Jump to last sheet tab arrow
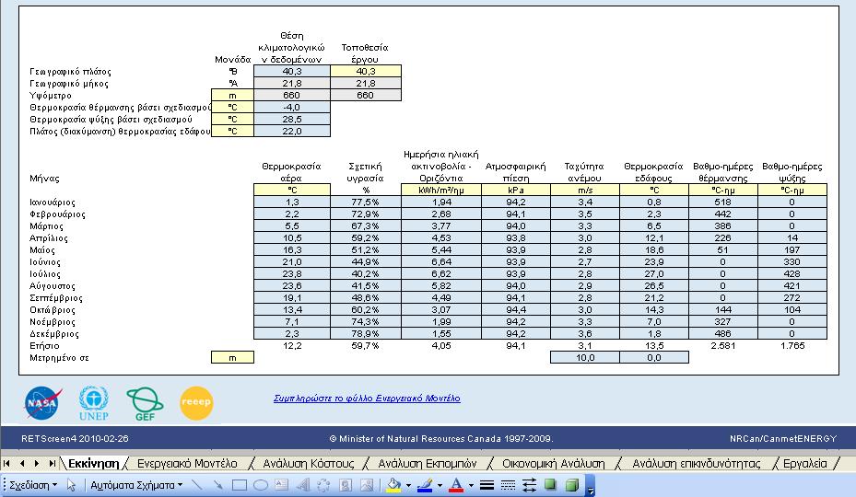This screenshot has height=497, width=856. (x=52, y=464)
